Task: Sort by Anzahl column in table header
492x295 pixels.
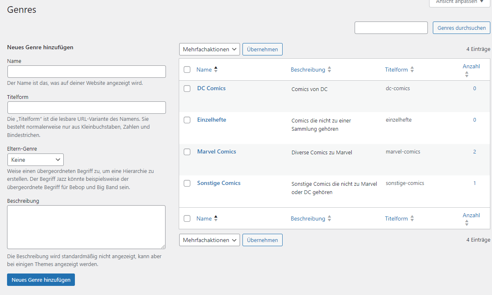Action: click(467, 74)
